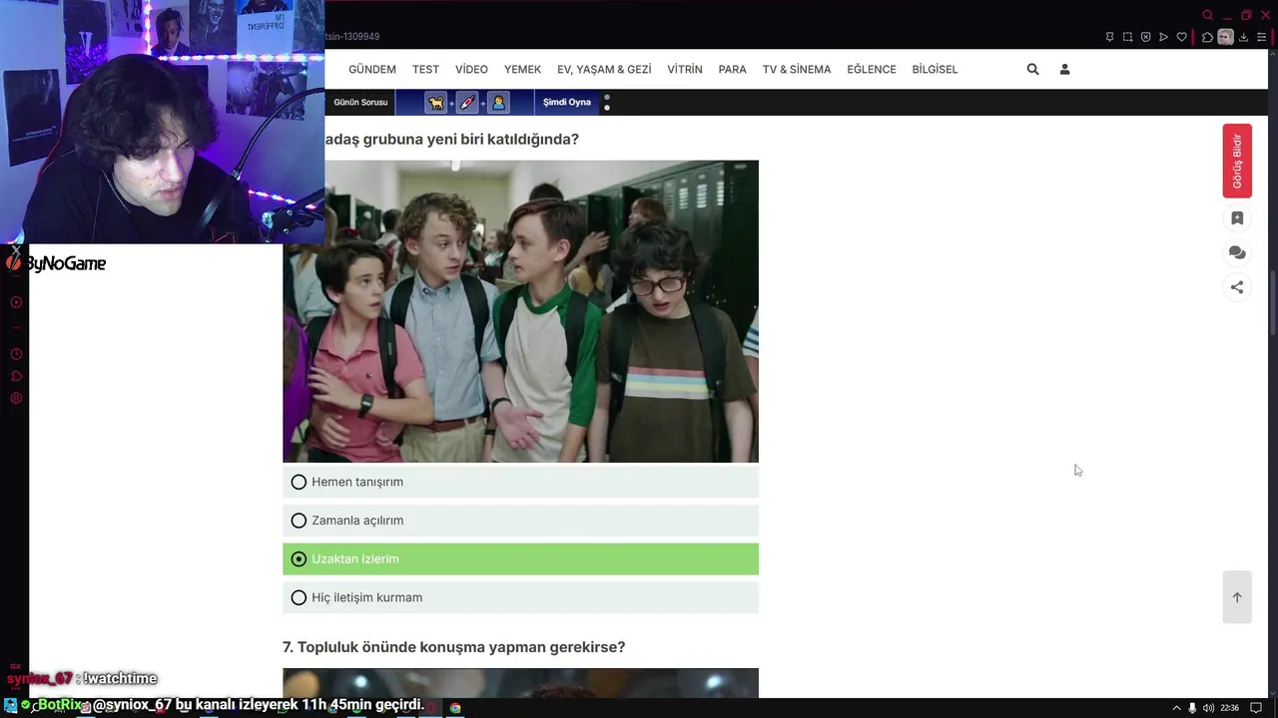Open the TEST menu
This screenshot has height=718, width=1278.
[425, 69]
